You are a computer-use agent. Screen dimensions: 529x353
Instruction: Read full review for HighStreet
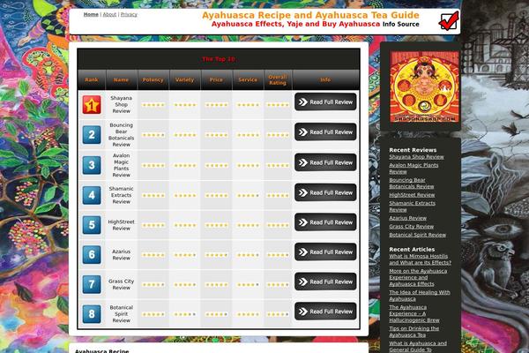click(325, 222)
